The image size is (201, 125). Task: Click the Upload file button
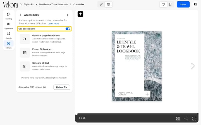coord(62,87)
